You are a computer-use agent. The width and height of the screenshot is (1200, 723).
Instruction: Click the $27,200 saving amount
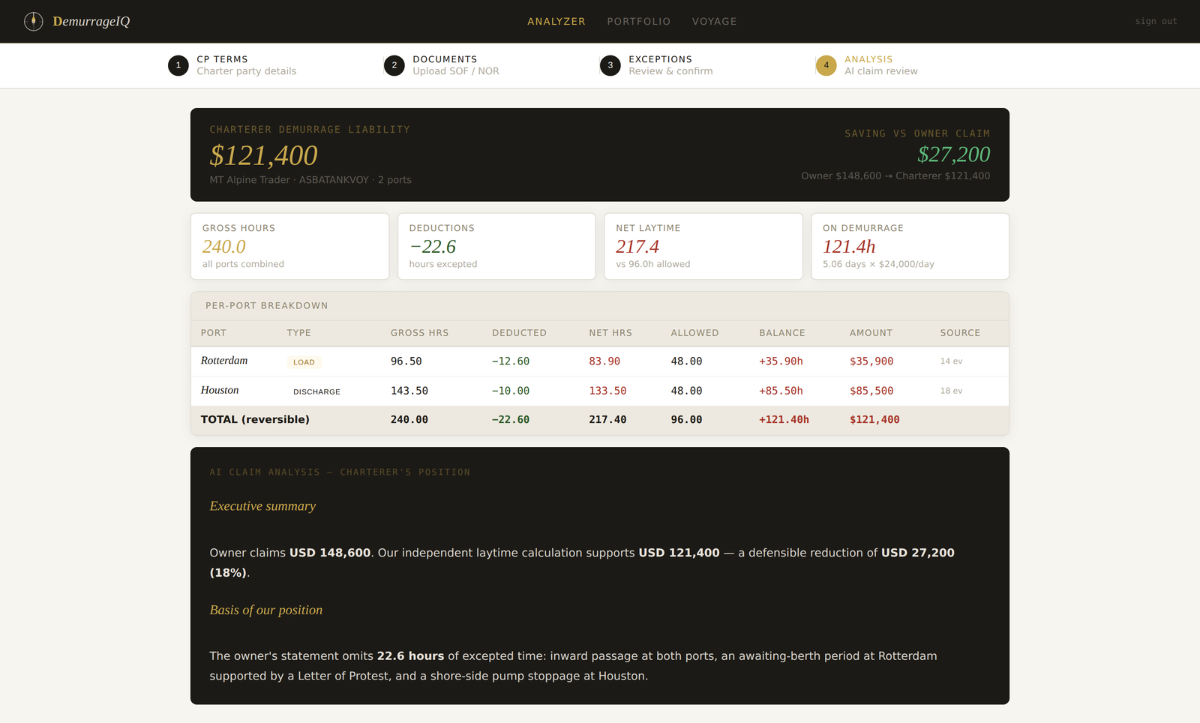point(953,154)
